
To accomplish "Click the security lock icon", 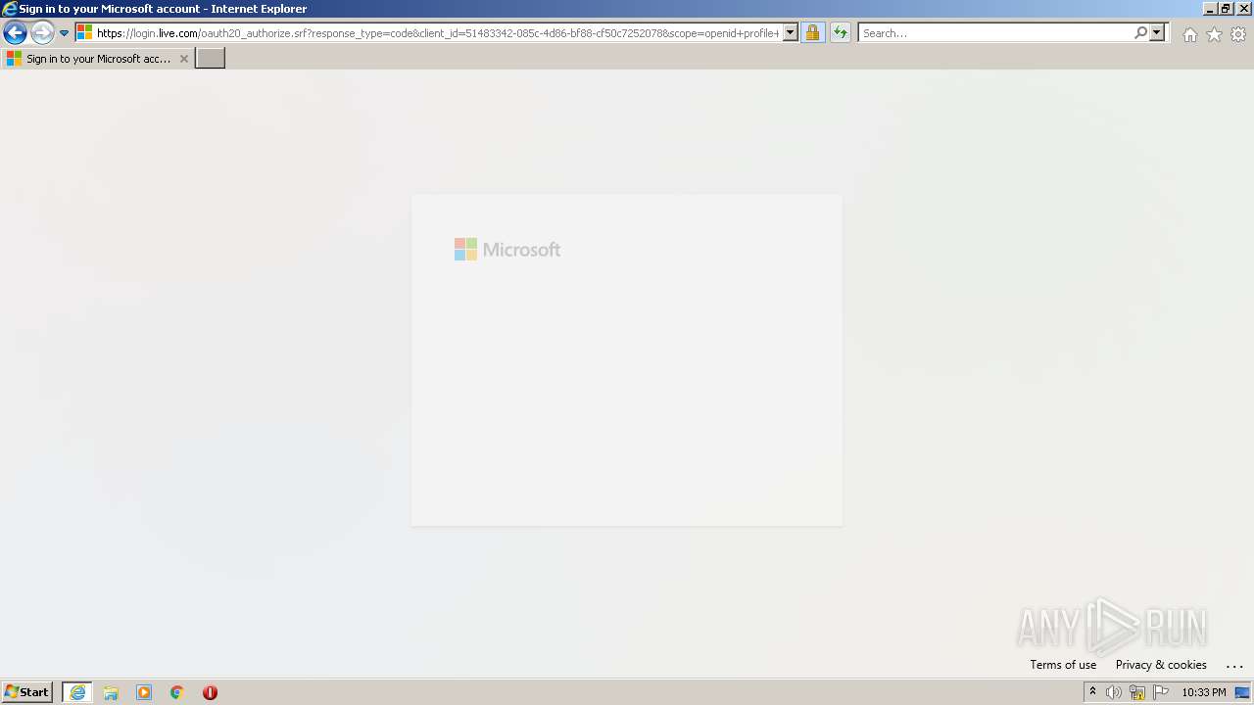I will (x=812, y=32).
